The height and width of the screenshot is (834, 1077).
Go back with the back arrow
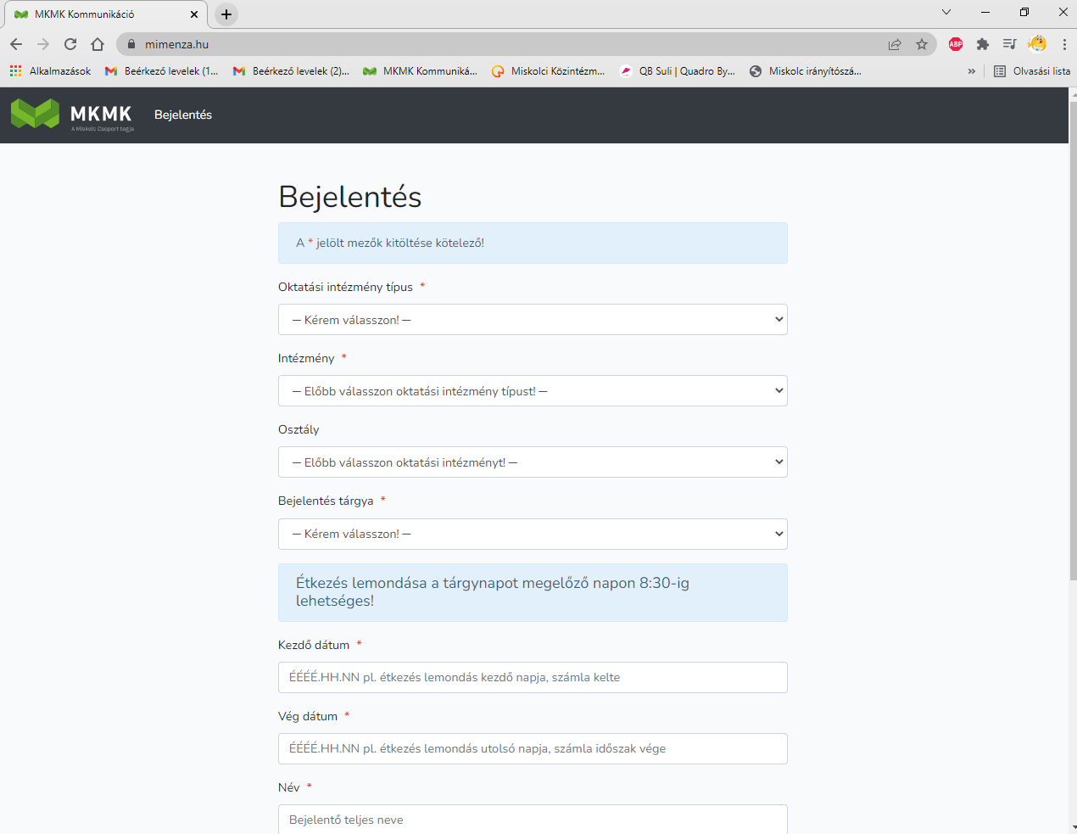tap(16, 44)
